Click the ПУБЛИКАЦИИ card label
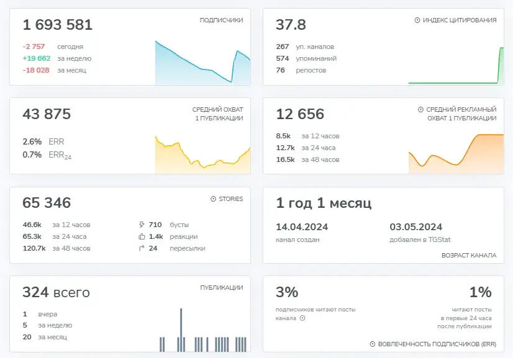 [222, 288]
